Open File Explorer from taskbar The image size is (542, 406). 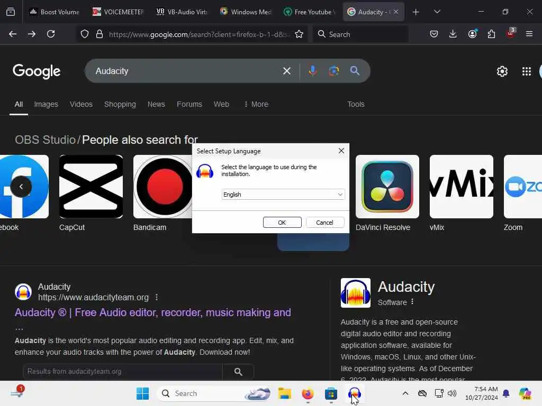tap(285, 393)
